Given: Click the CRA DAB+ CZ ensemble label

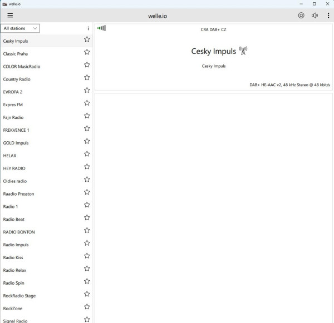Looking at the screenshot, I should [x=213, y=29].
